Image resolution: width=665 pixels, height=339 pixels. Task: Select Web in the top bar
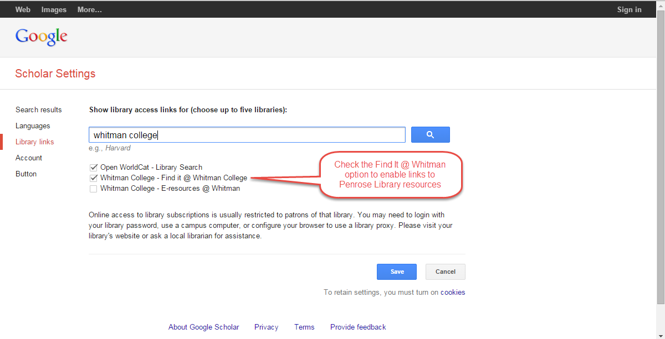tap(23, 9)
